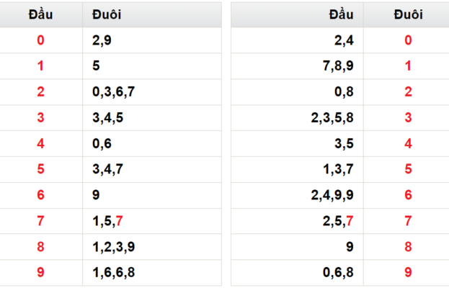This screenshot has width=449, height=288.
Task: Click the left table's Đuôi header
Action: tap(152, 14)
